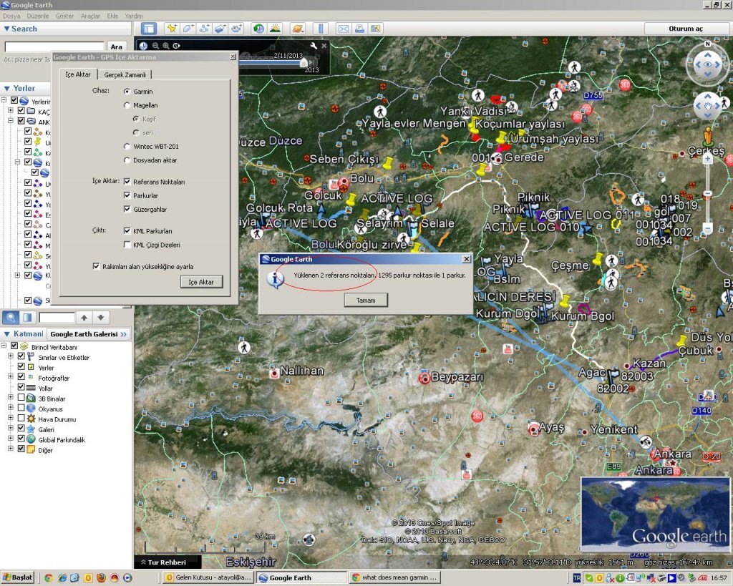Toggle historical imagery clock icon in toolbar

[x=258, y=29]
